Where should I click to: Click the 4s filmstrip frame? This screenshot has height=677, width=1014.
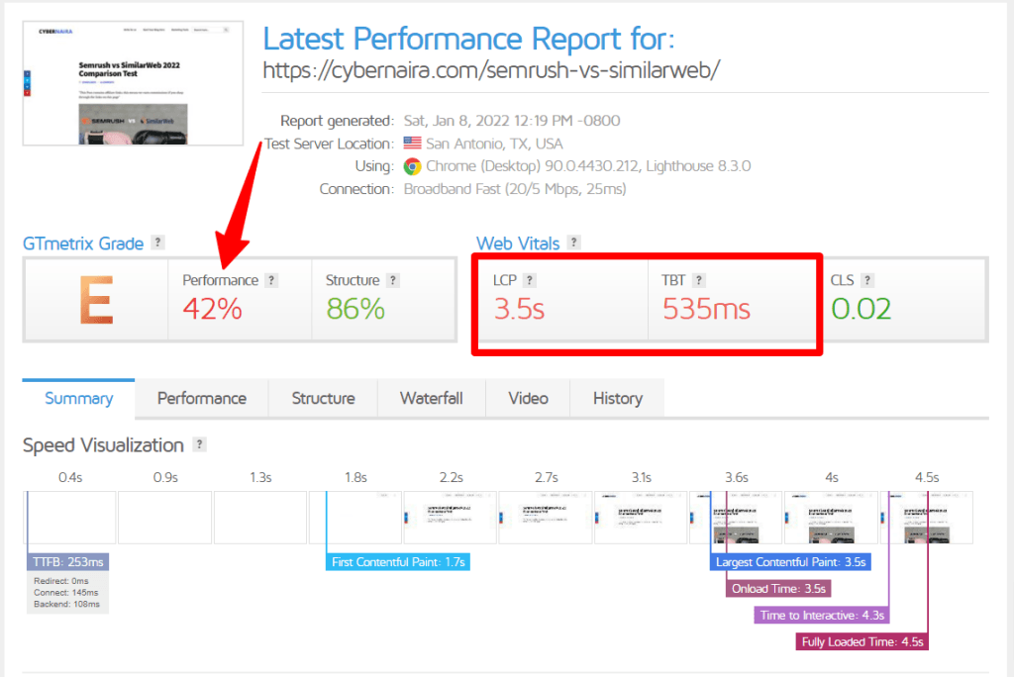831,518
